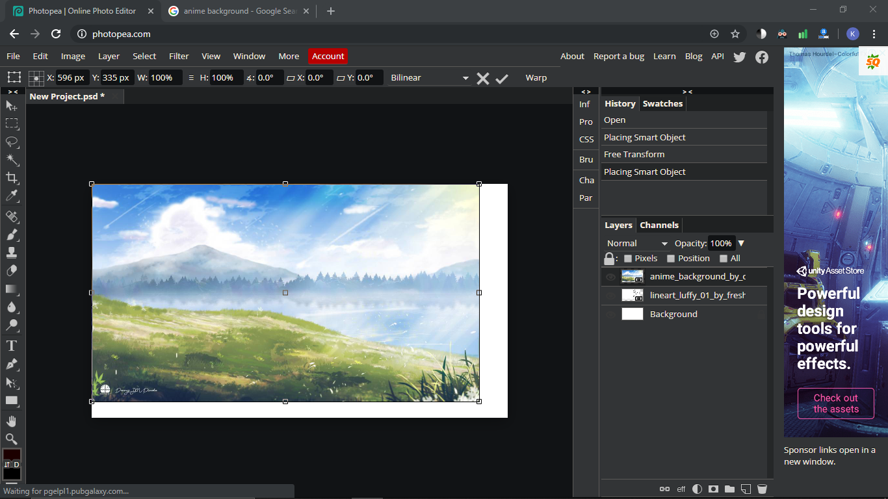
Task: Select the Magic Wand tool
Action: pos(12,160)
